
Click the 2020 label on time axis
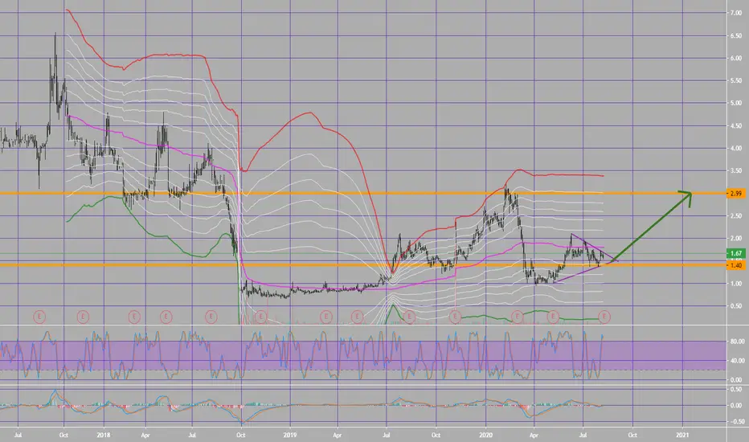click(485, 436)
